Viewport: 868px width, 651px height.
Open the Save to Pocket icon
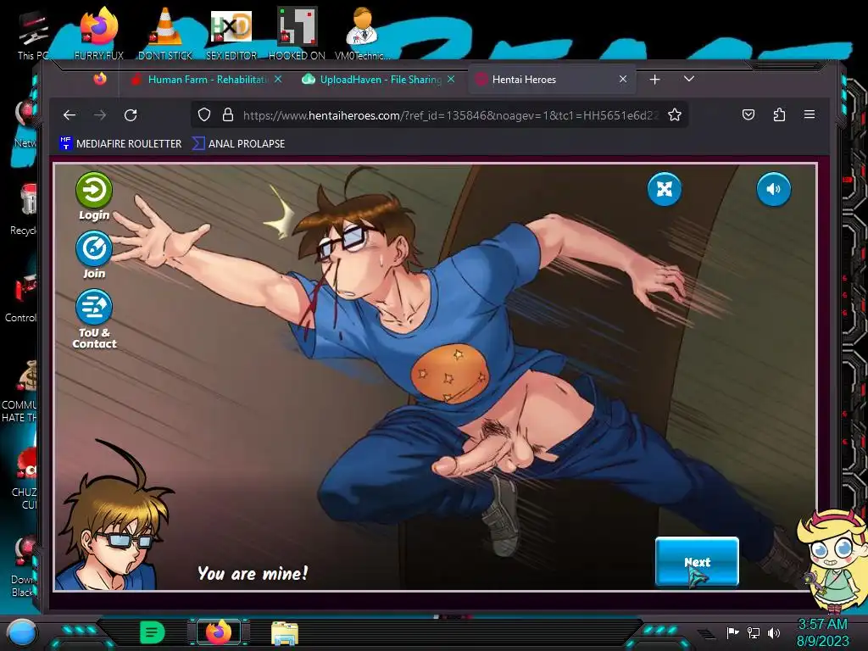pyautogui.click(x=748, y=114)
